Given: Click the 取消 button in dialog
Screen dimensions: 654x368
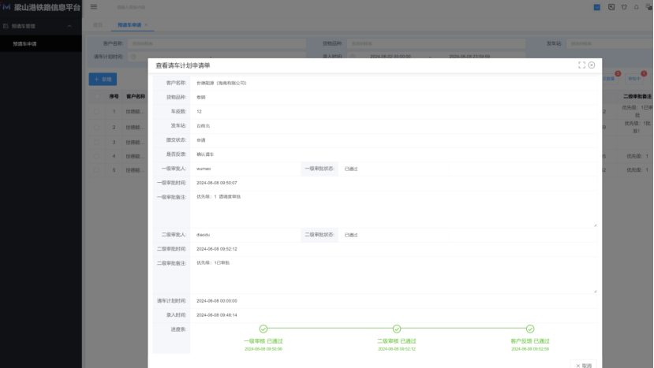Looking at the screenshot, I should click(584, 365).
